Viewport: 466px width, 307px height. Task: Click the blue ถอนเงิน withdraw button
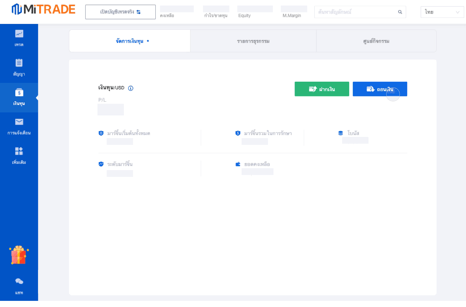[380, 89]
